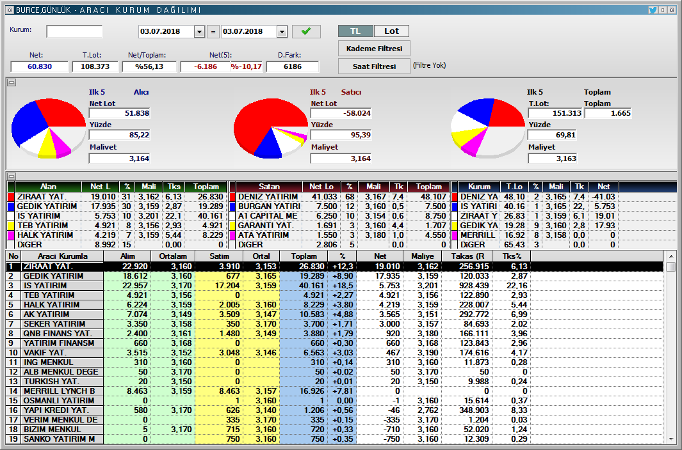The height and width of the screenshot is (450, 682).
Task: Select the OSMANLI YATIRIM row
Action: 334,400
